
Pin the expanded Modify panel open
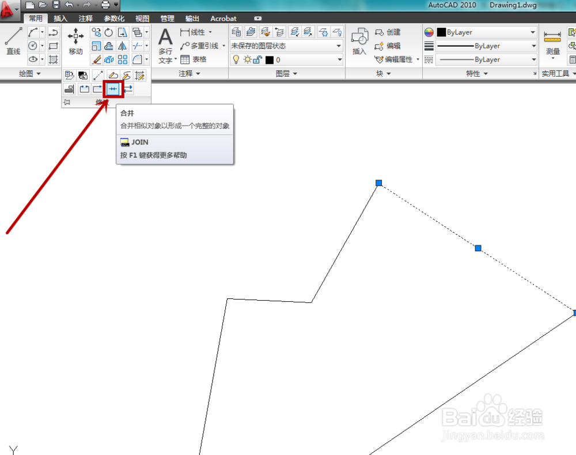click(x=67, y=102)
